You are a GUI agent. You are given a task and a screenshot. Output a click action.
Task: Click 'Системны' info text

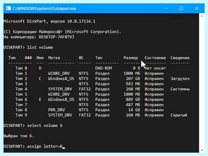[x=180, y=89]
